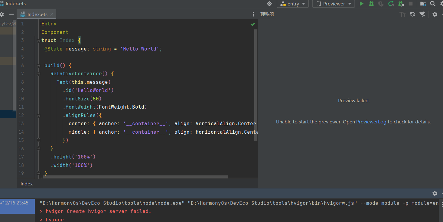This screenshot has width=443, height=222.
Task: Open Search Everywhere magnifier icon
Action: point(433,4)
